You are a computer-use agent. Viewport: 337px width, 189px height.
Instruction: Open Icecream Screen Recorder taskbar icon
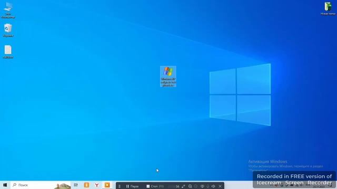107,185
